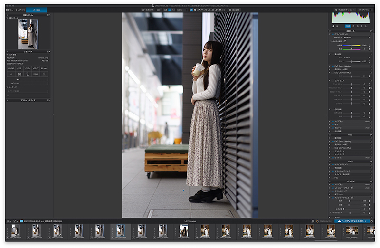This screenshot has height=248, width=380.
Task: Open the presets button
Action: (365, 10)
